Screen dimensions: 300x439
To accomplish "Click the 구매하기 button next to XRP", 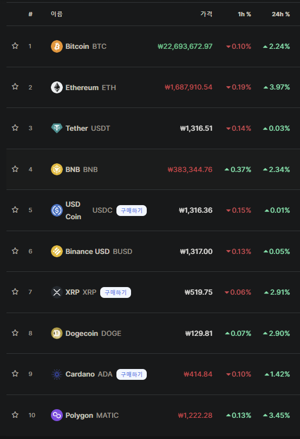I will coord(116,292).
